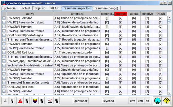Click the red warning triangle threats icon

[20, 101]
